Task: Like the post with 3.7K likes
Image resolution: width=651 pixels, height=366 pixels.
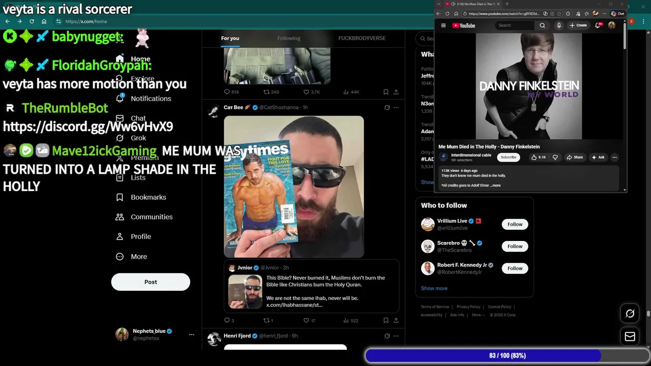Action: tap(311, 92)
